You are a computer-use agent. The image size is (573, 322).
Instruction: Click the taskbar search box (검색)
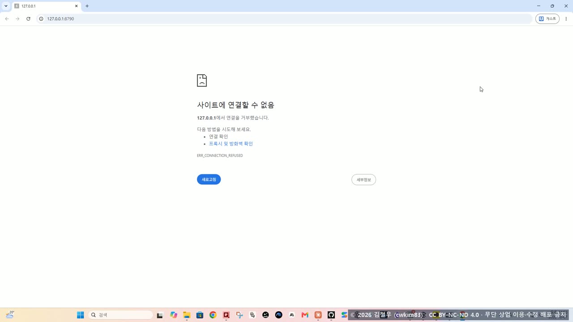[121, 315]
